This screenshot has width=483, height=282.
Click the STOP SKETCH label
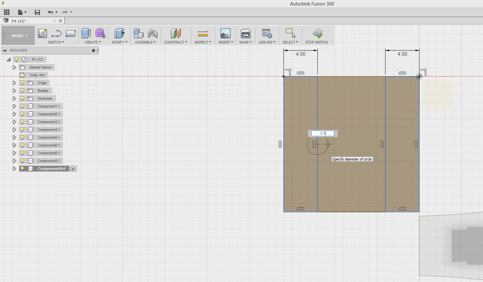tap(317, 42)
